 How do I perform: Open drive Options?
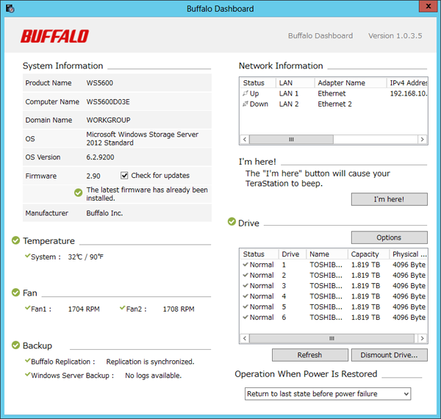point(389,237)
